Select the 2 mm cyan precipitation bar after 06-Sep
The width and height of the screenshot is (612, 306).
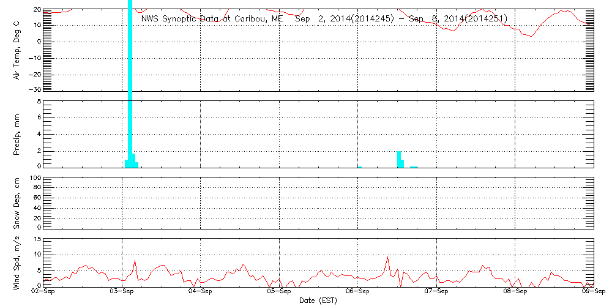click(399, 159)
